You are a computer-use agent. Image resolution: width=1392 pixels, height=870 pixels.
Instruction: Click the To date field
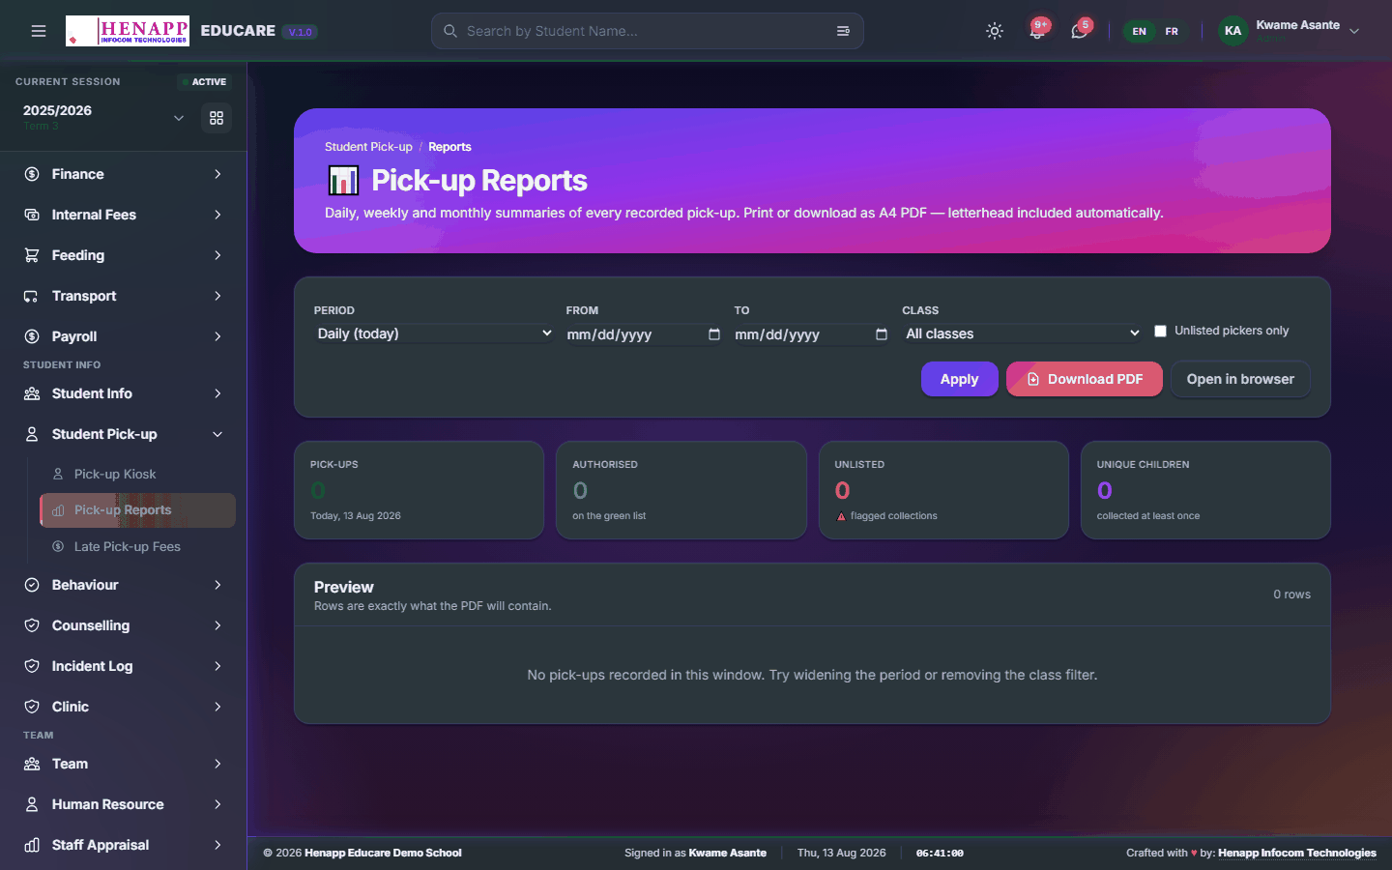coord(812,333)
